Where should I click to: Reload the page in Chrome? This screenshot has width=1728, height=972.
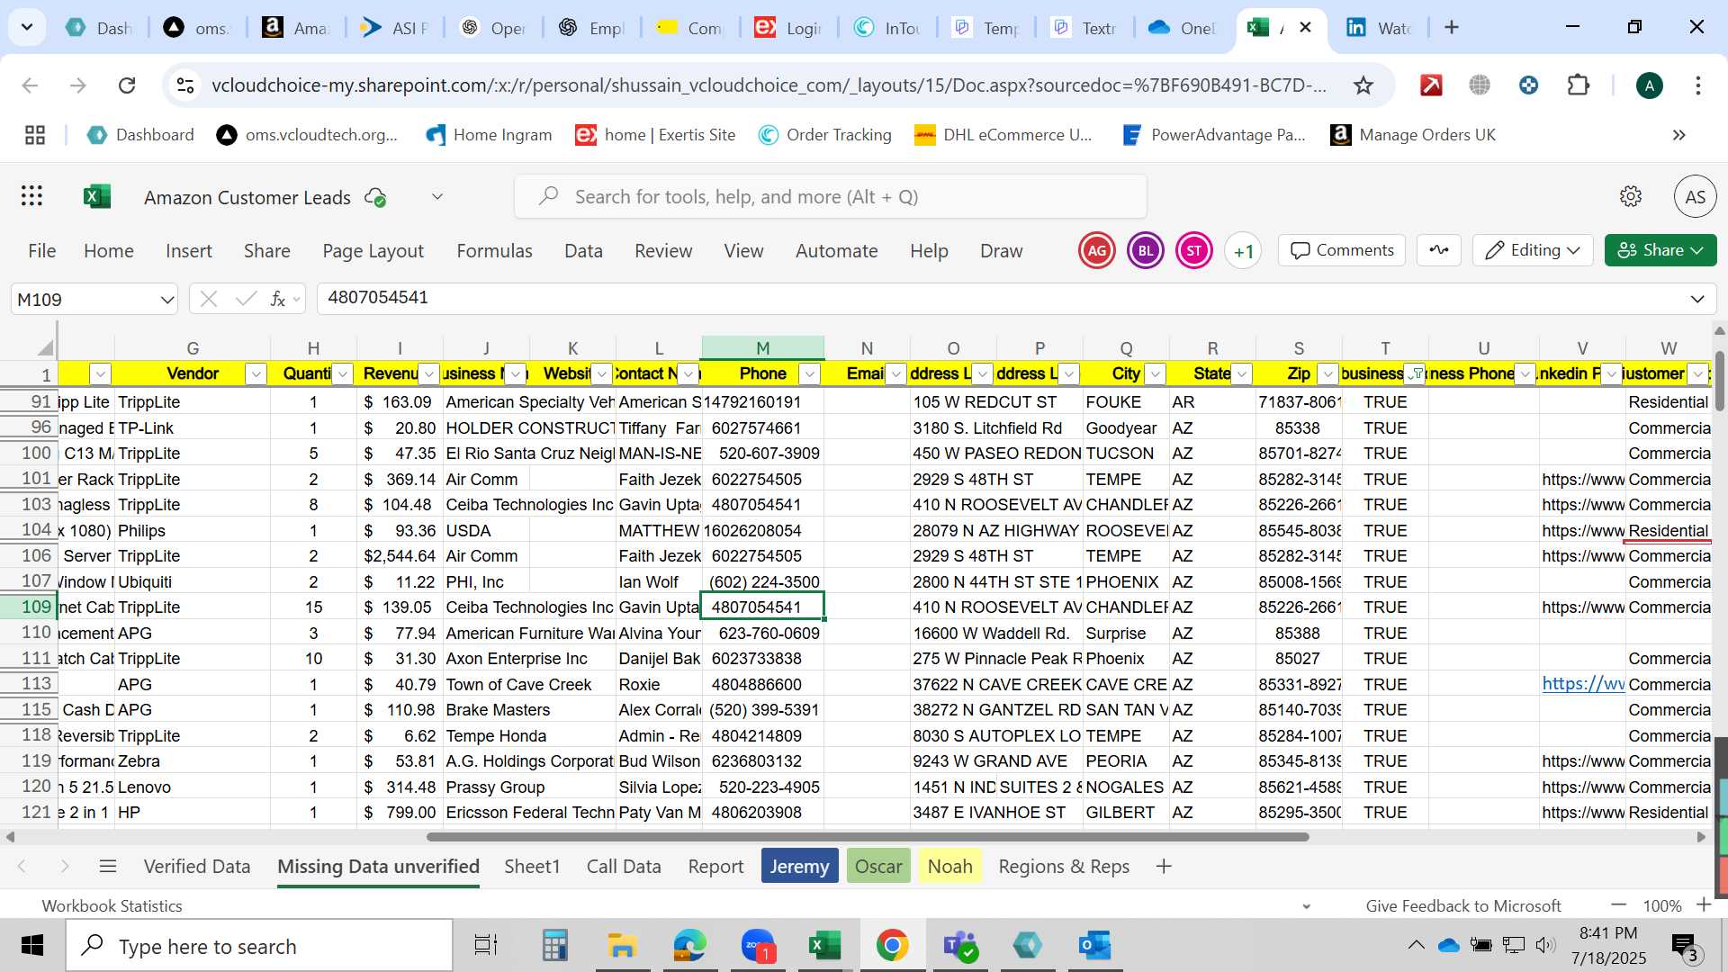point(127,85)
